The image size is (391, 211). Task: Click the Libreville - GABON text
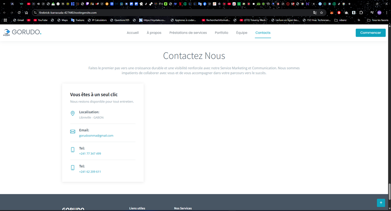point(91,118)
